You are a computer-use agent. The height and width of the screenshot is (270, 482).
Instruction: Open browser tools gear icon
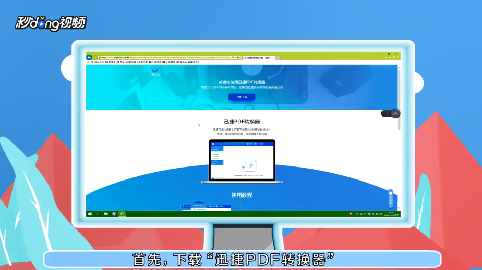point(394,57)
